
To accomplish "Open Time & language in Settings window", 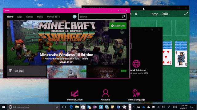I will [x=136, y=95].
